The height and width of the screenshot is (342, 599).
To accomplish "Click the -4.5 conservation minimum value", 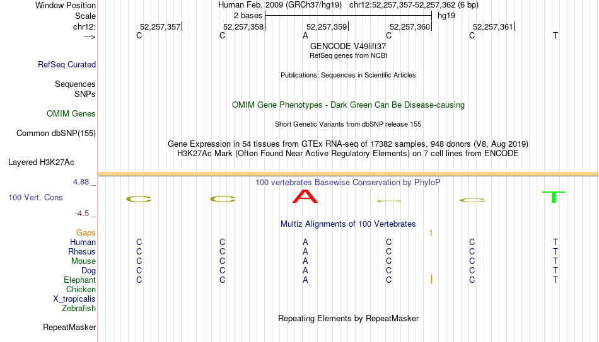I will [x=82, y=214].
